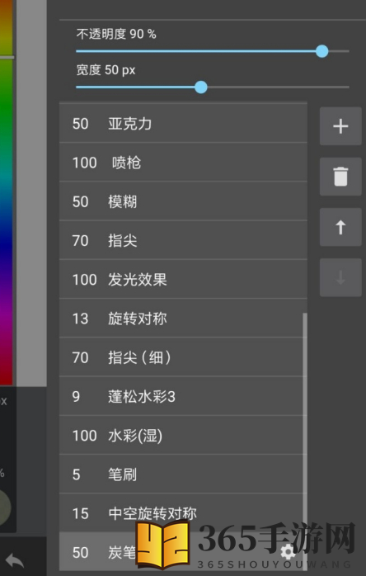Select the 喷枪 airbrush entry
This screenshot has height=576, width=366.
(183, 163)
